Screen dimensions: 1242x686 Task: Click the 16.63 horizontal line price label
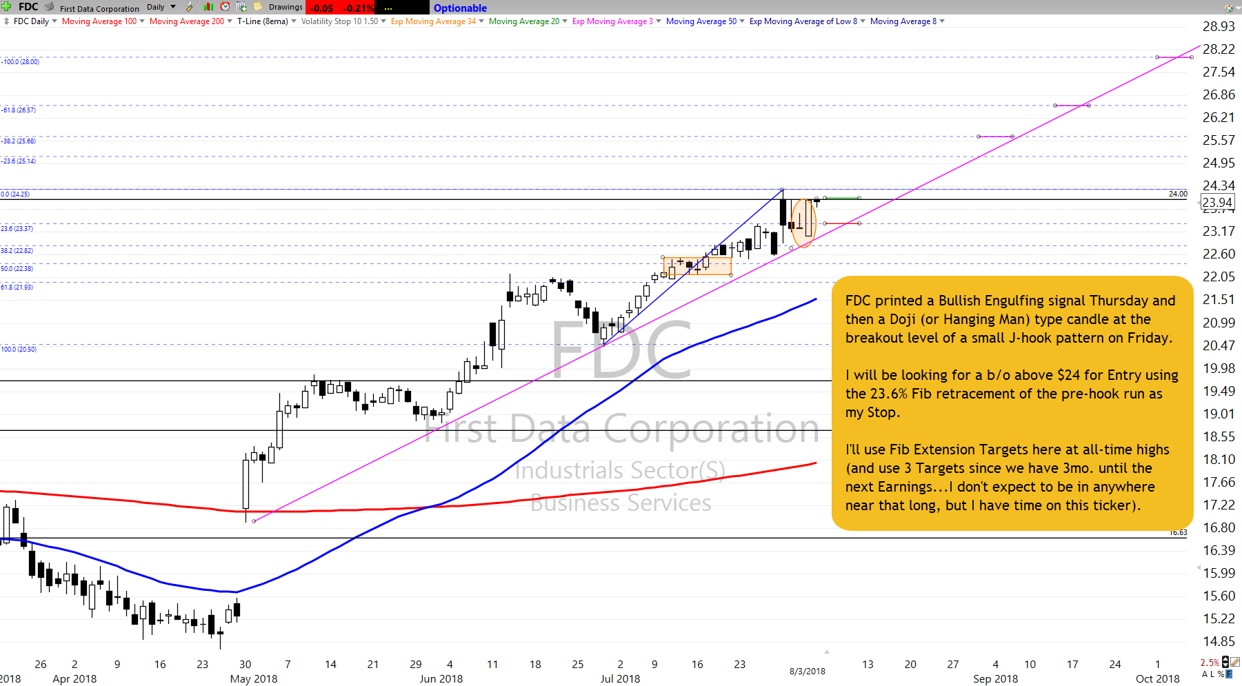pyautogui.click(x=1178, y=532)
